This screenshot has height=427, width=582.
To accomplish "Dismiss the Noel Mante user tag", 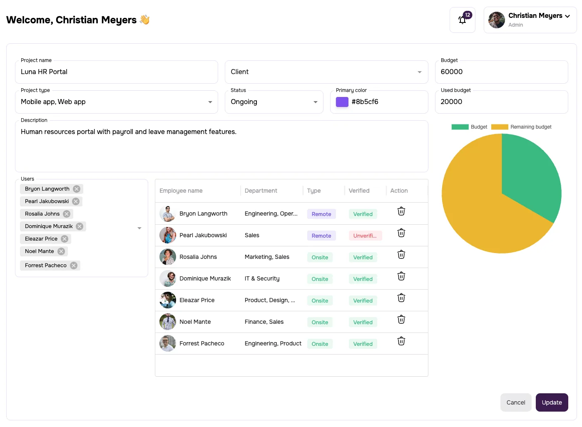I will 61,251.
